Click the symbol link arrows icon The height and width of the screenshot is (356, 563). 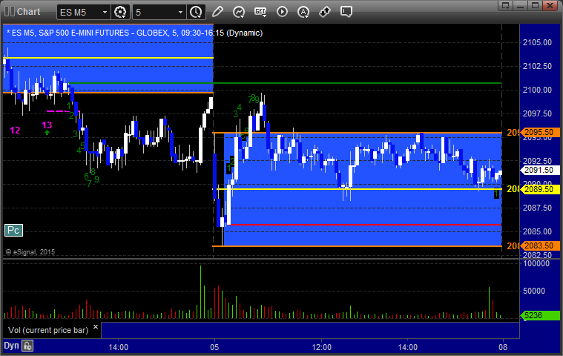click(325, 12)
